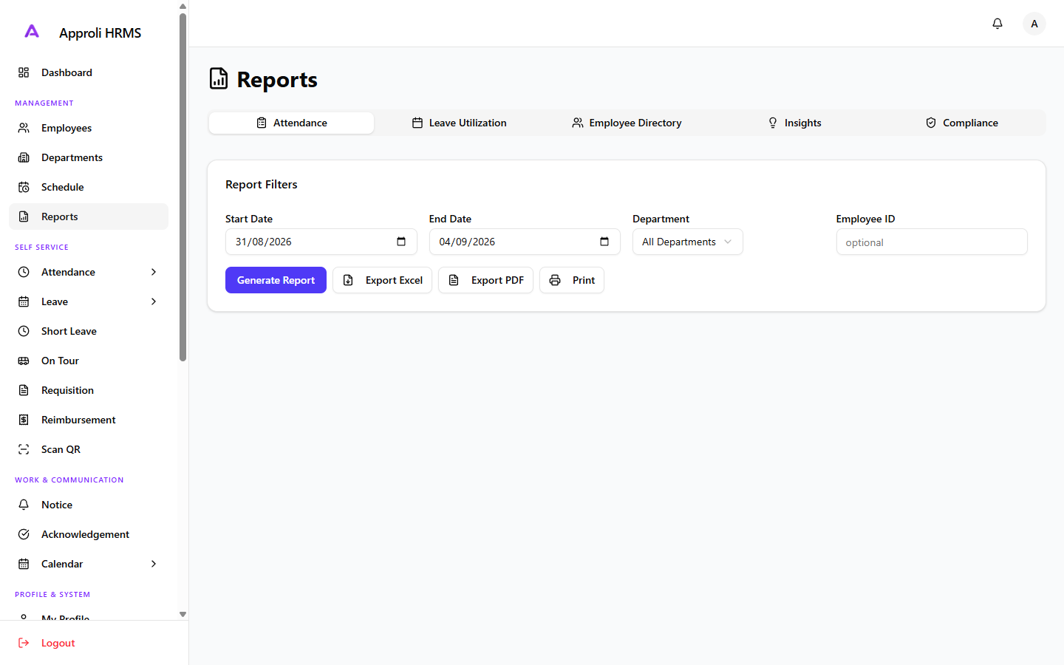Viewport: 1064px width, 665px height.
Task: Click the Acknowledgement check-circle icon
Action: (x=24, y=534)
